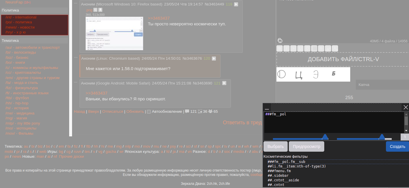This screenshot has width=409, height=188.
Task: Open the /int/ - international board
Action: pyautogui.click(x=21, y=17)
